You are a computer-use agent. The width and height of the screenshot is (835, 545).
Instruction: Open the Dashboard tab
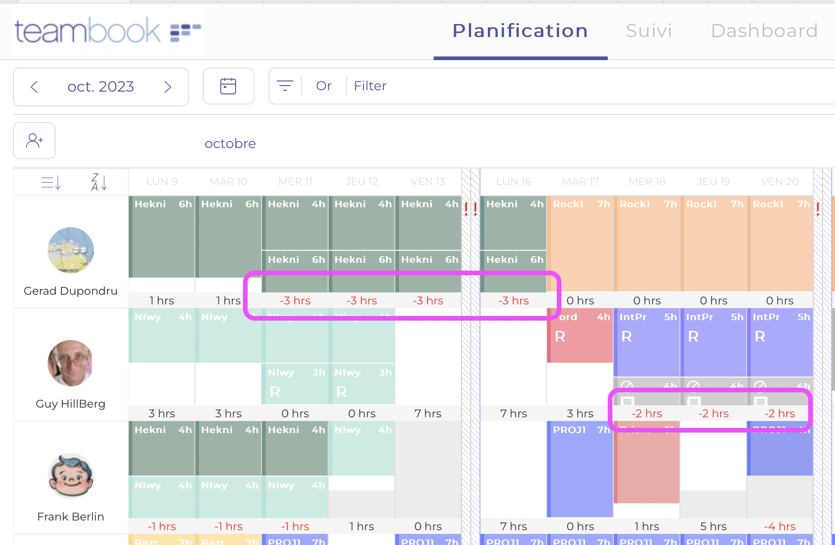[x=764, y=31]
